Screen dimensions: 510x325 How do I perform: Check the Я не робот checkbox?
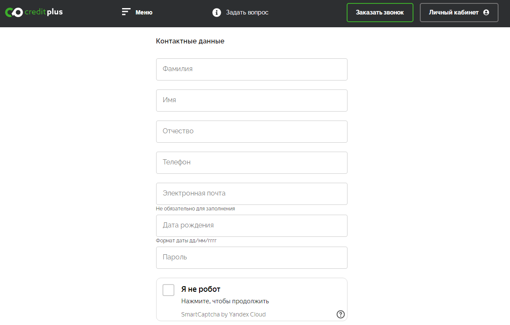(168, 290)
